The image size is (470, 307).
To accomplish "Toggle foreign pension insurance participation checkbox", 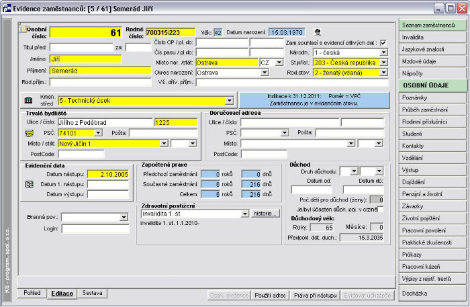I will (x=381, y=210).
